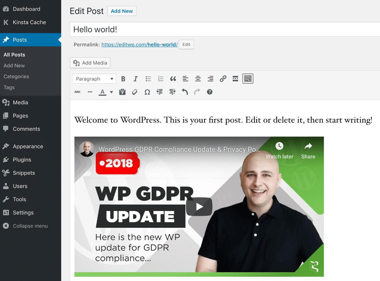Insert a Read More tag
Screen dimensions: 380x281
pyautogui.click(x=235, y=79)
